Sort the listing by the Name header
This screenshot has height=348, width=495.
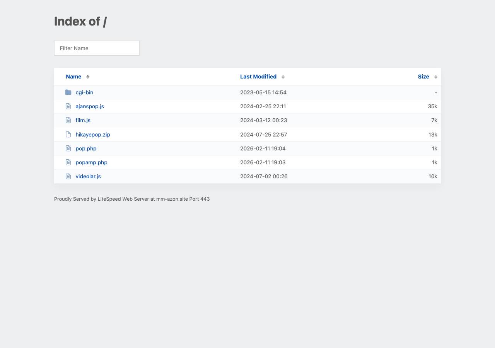point(73,77)
